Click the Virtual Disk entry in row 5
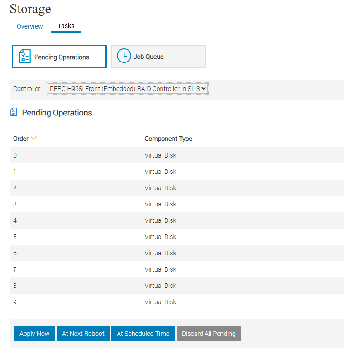 coord(160,237)
